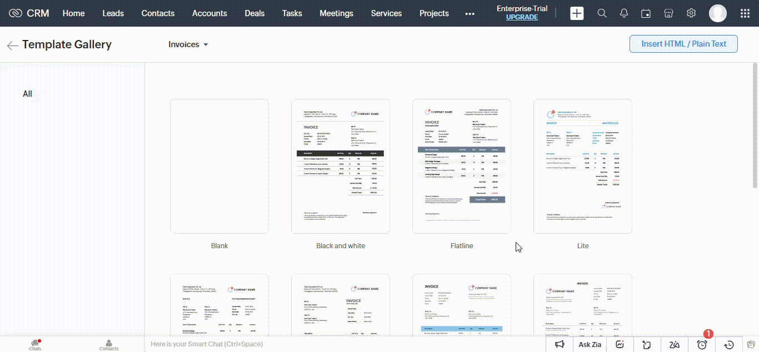The height and width of the screenshot is (352, 759).
Task: Click the Insert HTML / Plain Text button
Action: [x=683, y=44]
